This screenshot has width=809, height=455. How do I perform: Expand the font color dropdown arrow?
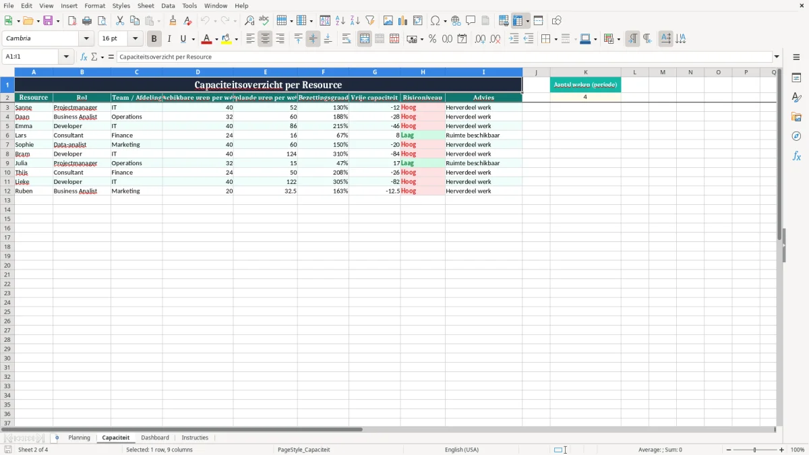point(216,39)
